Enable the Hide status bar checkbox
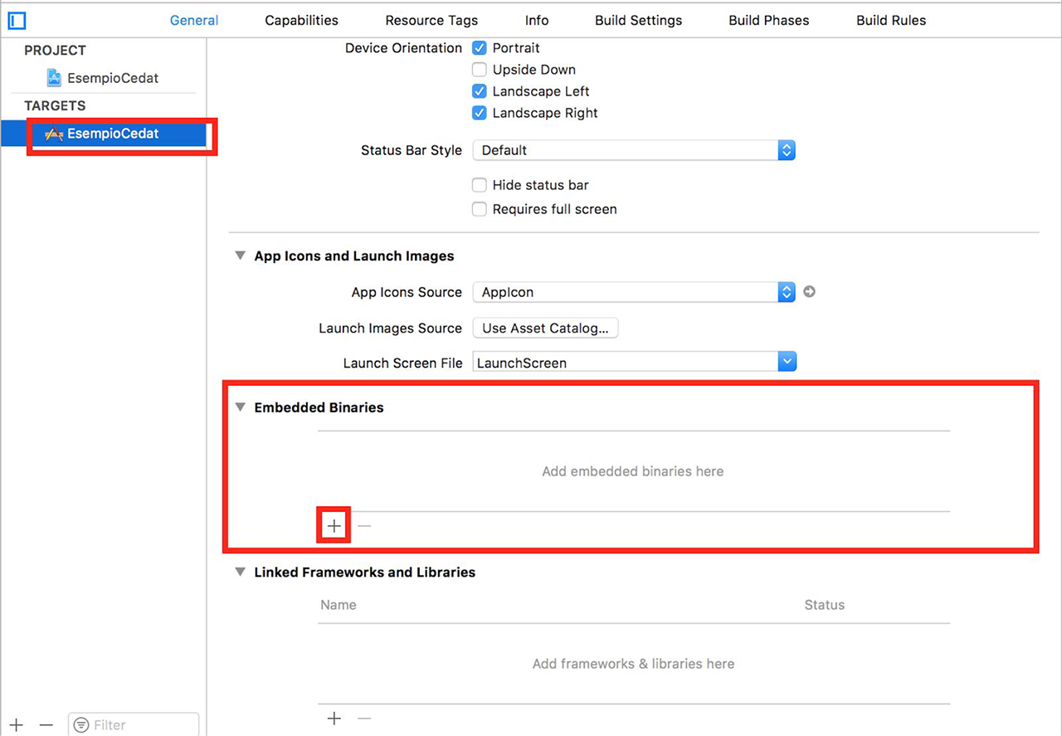The width and height of the screenshot is (1062, 736). [x=480, y=185]
